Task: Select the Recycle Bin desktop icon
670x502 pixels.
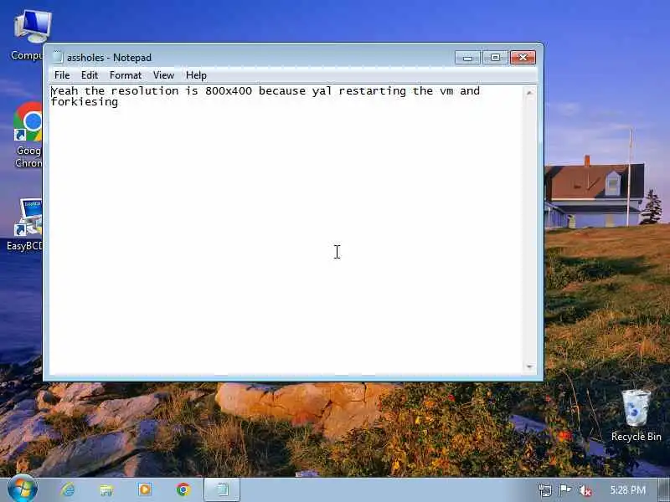Action: tap(636, 416)
